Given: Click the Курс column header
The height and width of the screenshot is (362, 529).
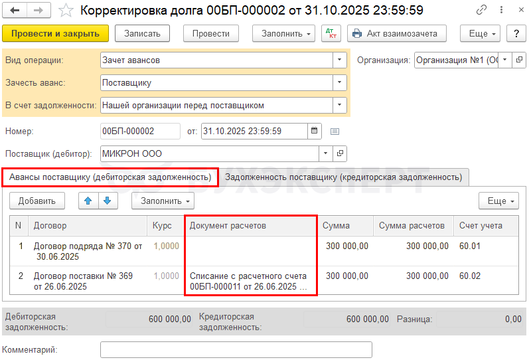Looking at the screenshot, I should tap(166, 226).
